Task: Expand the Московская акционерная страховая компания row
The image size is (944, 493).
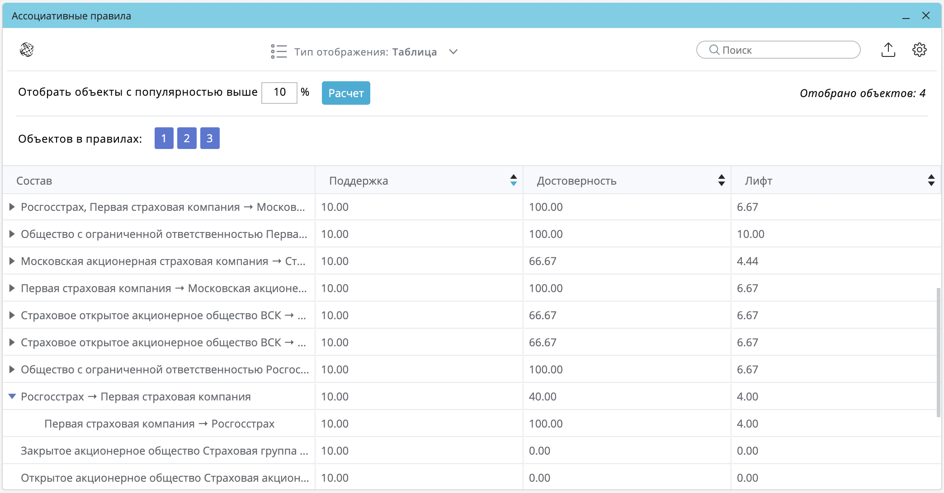Action: [x=12, y=261]
